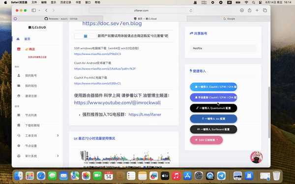
Task: Open the 编辑 menu
Action: [44, 2]
